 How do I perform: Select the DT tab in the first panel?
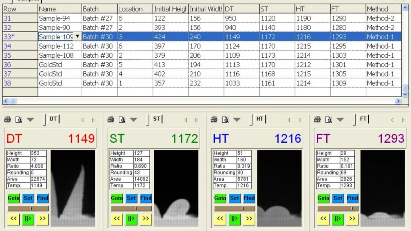pyautogui.click(x=53, y=119)
